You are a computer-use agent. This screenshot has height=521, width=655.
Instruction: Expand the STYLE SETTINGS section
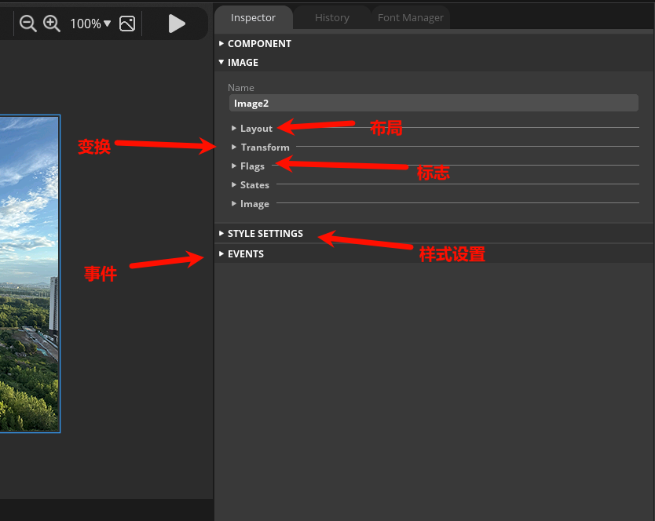tap(261, 233)
